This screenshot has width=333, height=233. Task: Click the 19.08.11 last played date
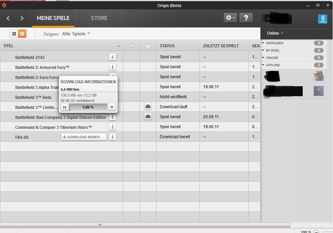[211, 87]
